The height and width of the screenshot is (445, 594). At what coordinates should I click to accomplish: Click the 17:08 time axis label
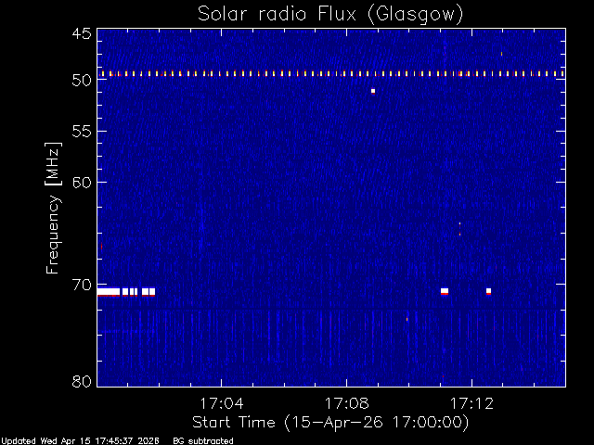tap(346, 403)
